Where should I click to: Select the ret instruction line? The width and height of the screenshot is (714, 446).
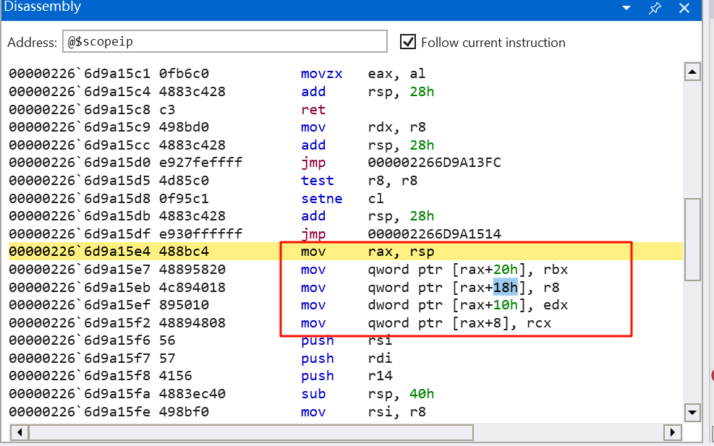313,110
